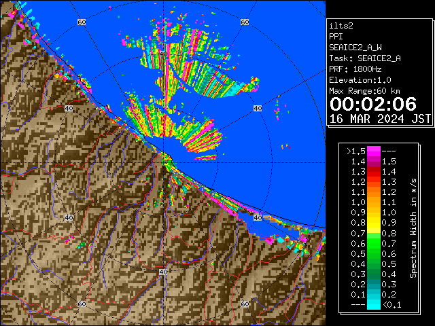Viewport: 435px width, 326px height.
Task: Click the 'PRF: 1800Hz' entry
Action: pyautogui.click(x=355, y=69)
